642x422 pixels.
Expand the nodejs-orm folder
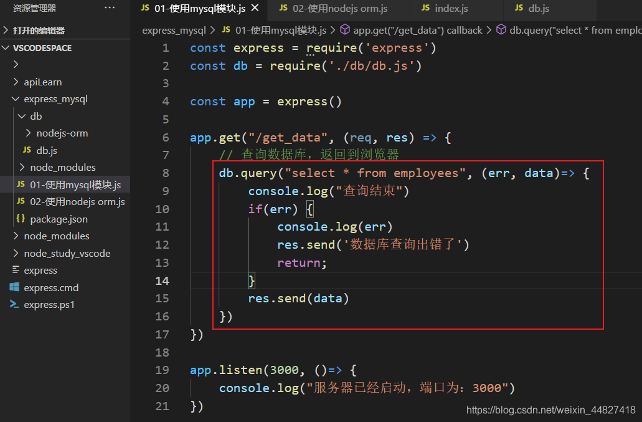coord(62,133)
